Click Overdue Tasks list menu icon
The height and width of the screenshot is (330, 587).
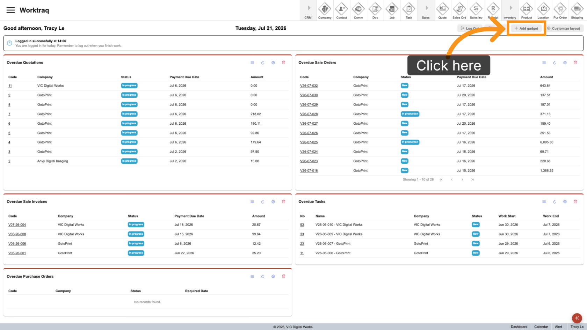544,202
